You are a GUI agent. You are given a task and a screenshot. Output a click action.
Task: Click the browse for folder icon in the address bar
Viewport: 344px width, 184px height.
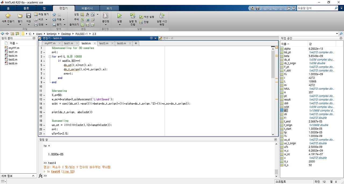(x=17, y=34)
